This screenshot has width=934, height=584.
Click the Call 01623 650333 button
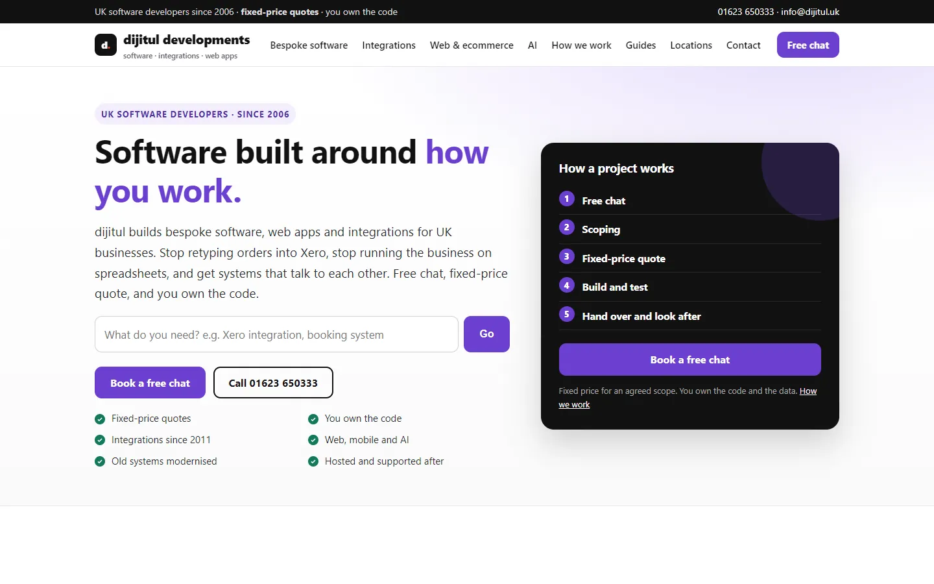pos(273,383)
